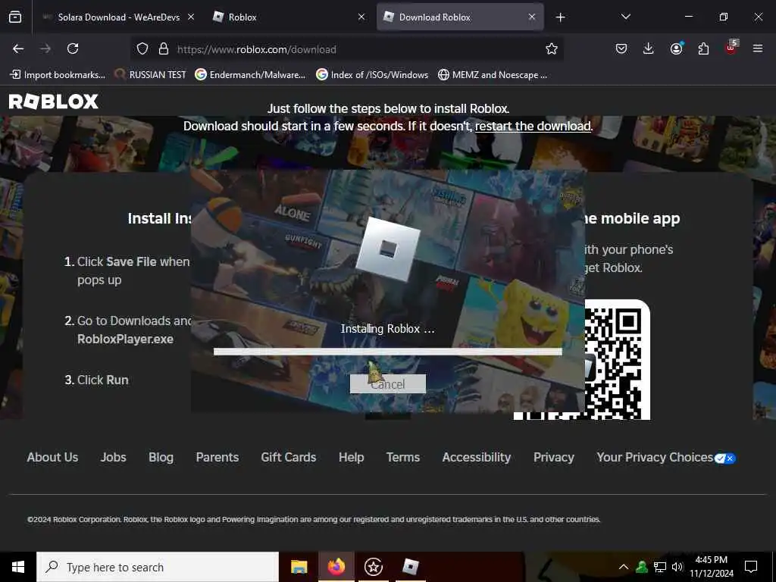Image resolution: width=776 pixels, height=582 pixels.
Task: Click Import bookmarks bookmark
Action: pyautogui.click(x=58, y=75)
